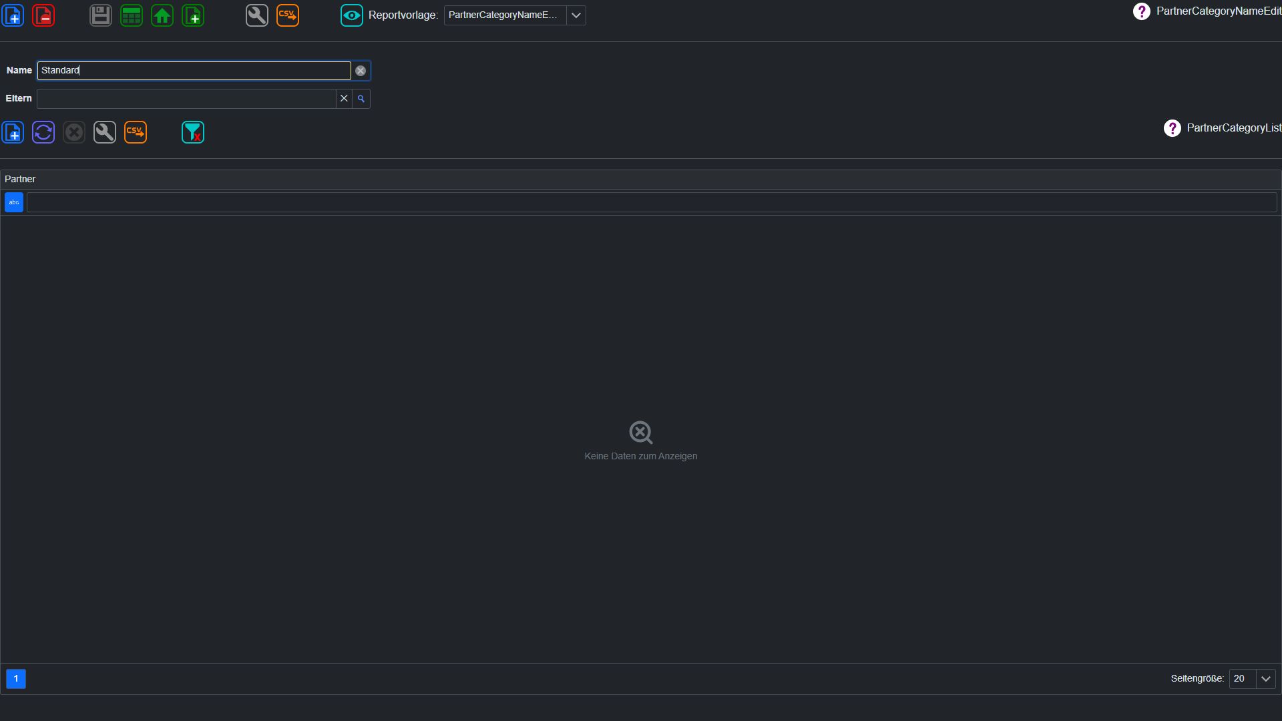Clear the Name field with round X
The image size is (1282, 721).
[361, 71]
